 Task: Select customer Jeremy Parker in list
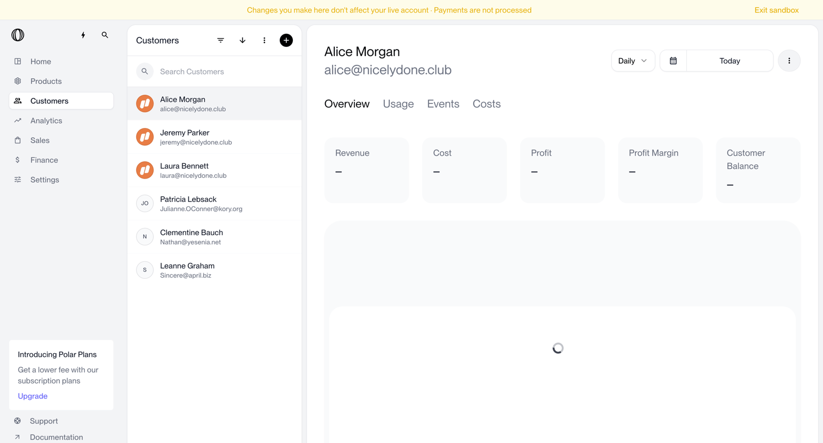[214, 137]
